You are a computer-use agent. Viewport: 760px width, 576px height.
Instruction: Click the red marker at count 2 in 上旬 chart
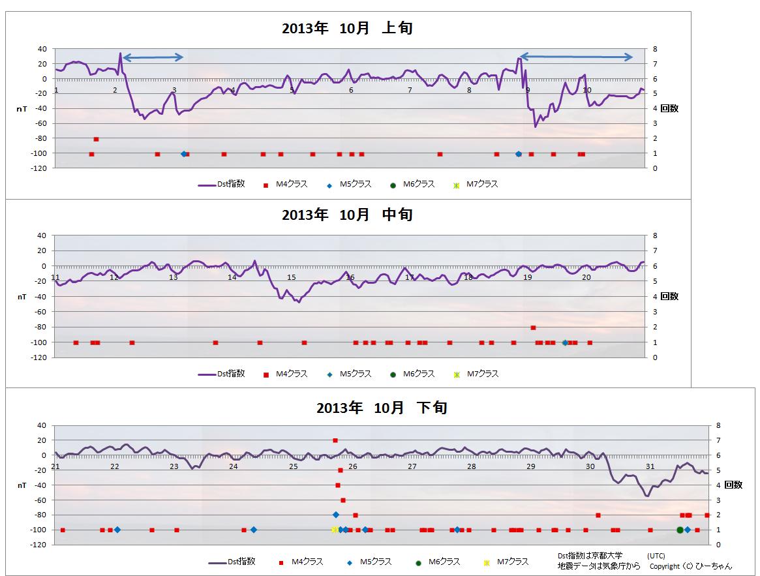pyautogui.click(x=96, y=139)
